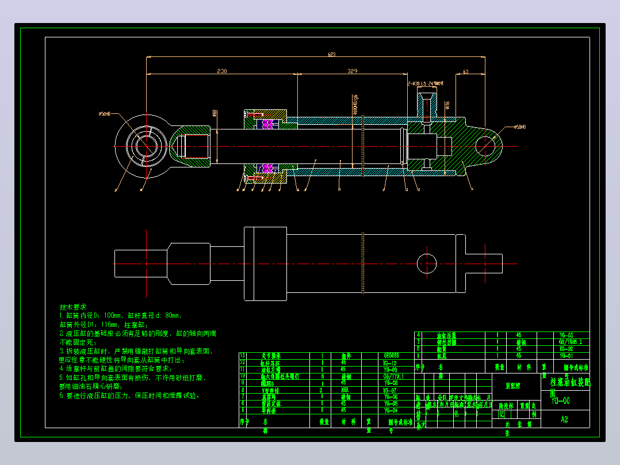Click the line 要用细油石精心研磨

91,386
